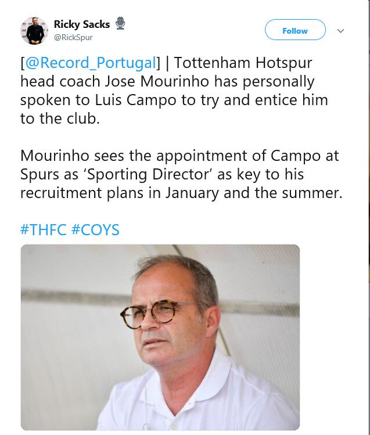Image resolution: width=370 pixels, height=435 pixels.
Task: Click the 'Tottenham Hotspur' words in tweet
Action: (243, 63)
